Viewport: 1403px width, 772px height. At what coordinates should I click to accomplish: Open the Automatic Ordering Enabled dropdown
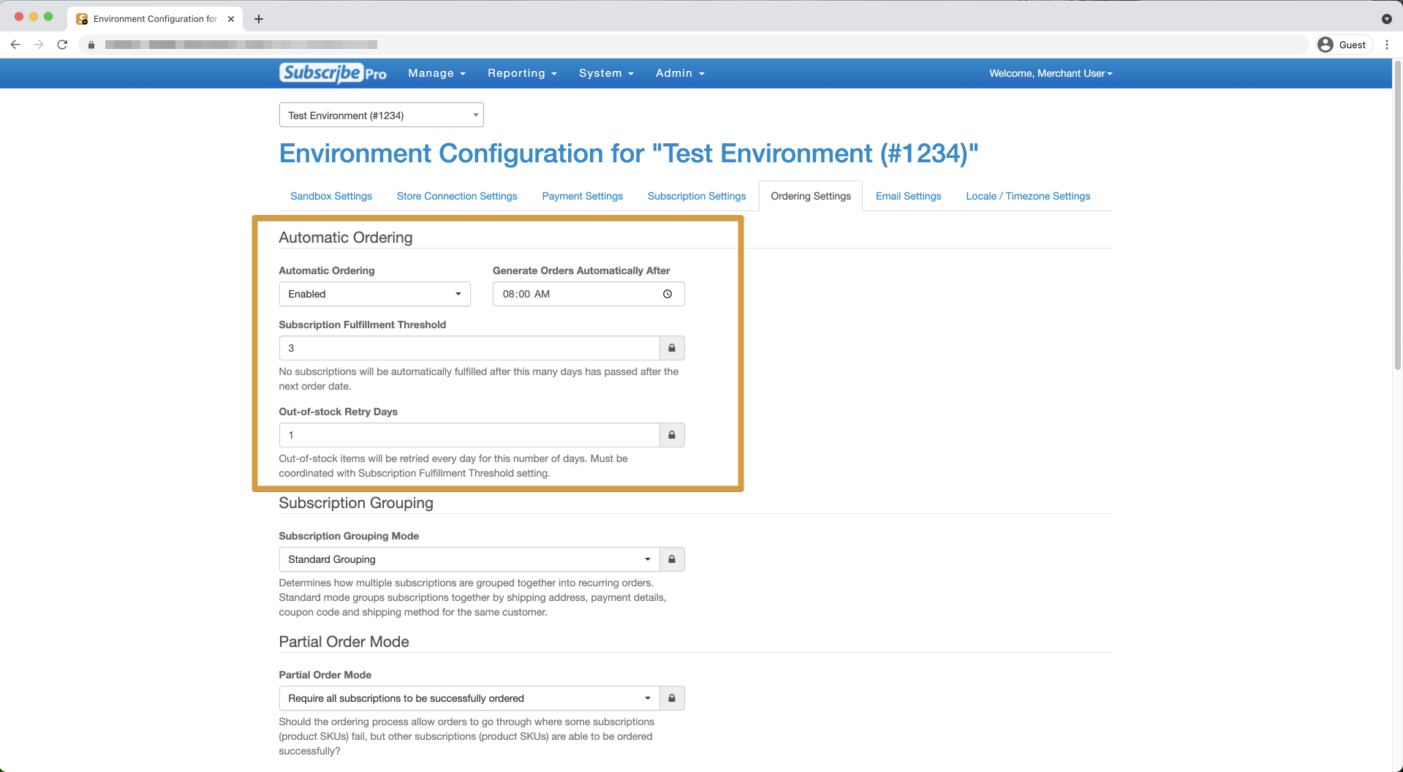pyautogui.click(x=375, y=294)
